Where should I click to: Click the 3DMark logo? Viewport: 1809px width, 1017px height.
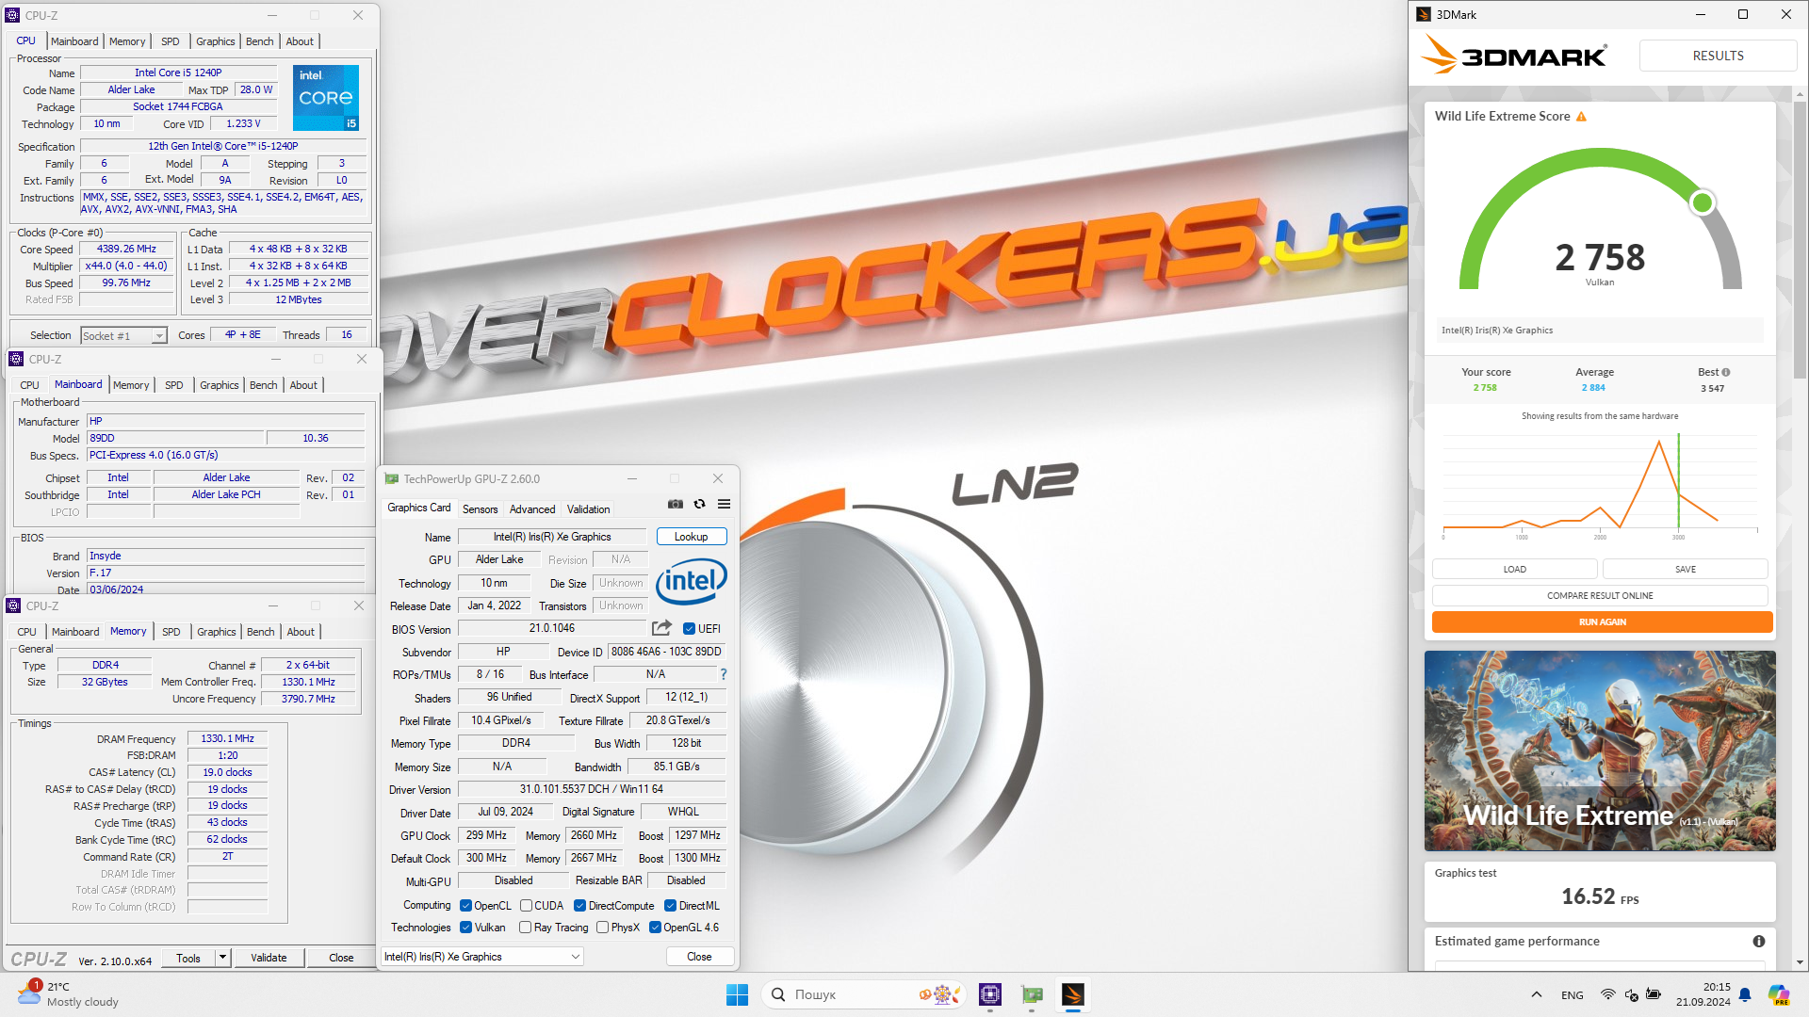coord(1514,56)
